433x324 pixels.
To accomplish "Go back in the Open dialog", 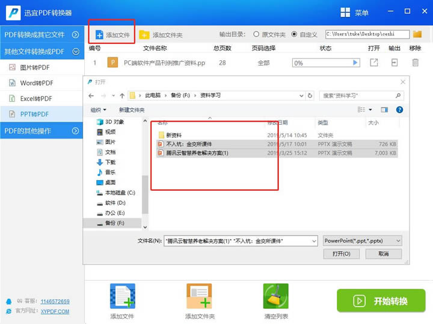I will 91,96.
